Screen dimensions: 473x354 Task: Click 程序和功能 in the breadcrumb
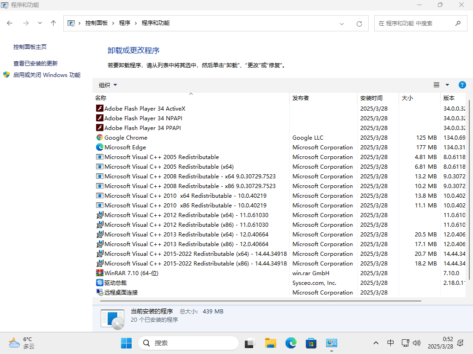(x=155, y=23)
